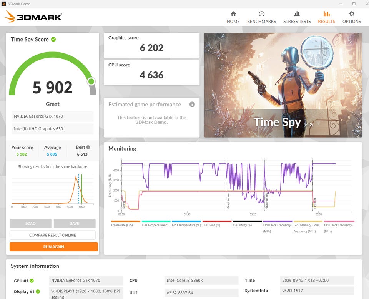Click the System information heading
Viewport: 369px width, 299px height.
pos(35,266)
